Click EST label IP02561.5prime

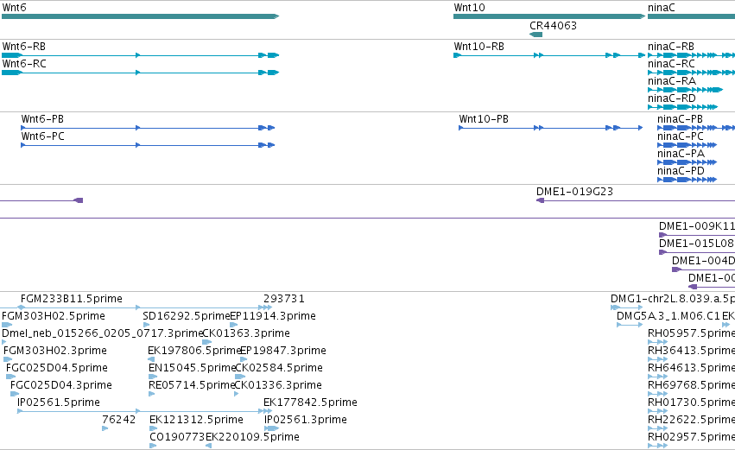pos(59,402)
